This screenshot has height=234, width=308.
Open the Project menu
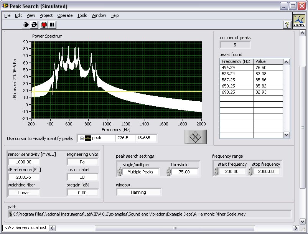click(46, 15)
